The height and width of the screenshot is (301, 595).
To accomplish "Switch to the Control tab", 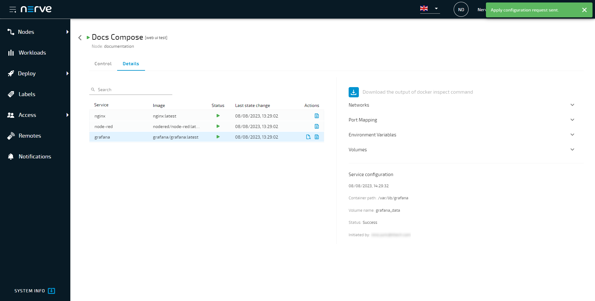I will 103,64.
